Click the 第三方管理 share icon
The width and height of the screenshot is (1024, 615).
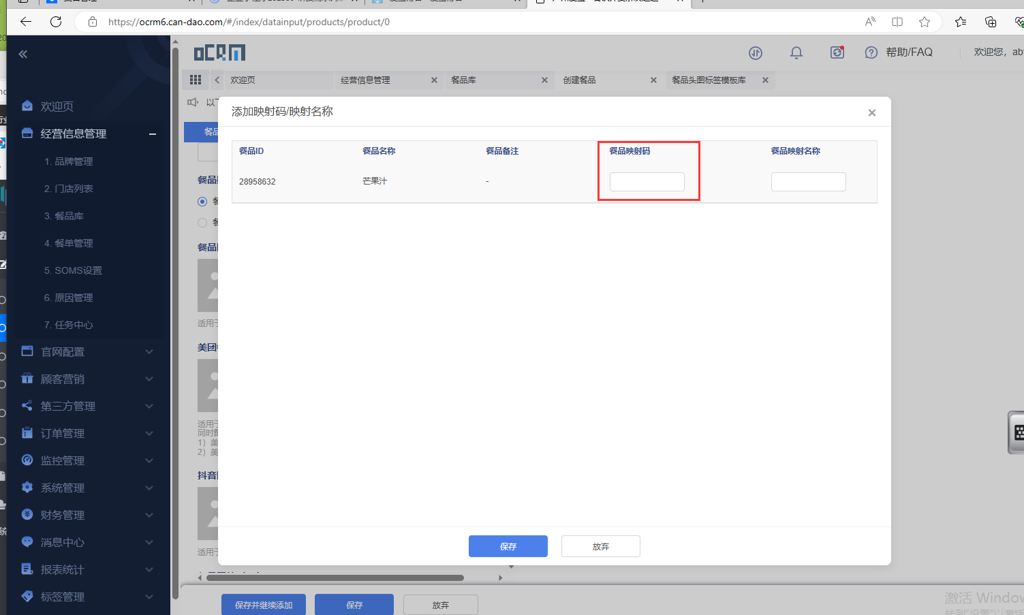(27, 406)
